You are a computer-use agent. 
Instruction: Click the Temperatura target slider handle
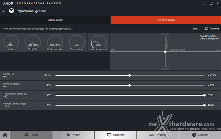tap(204, 95)
